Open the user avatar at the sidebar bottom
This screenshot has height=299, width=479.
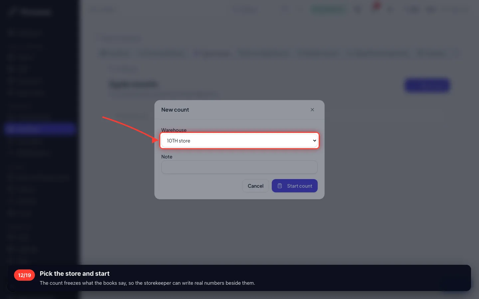click(12, 287)
